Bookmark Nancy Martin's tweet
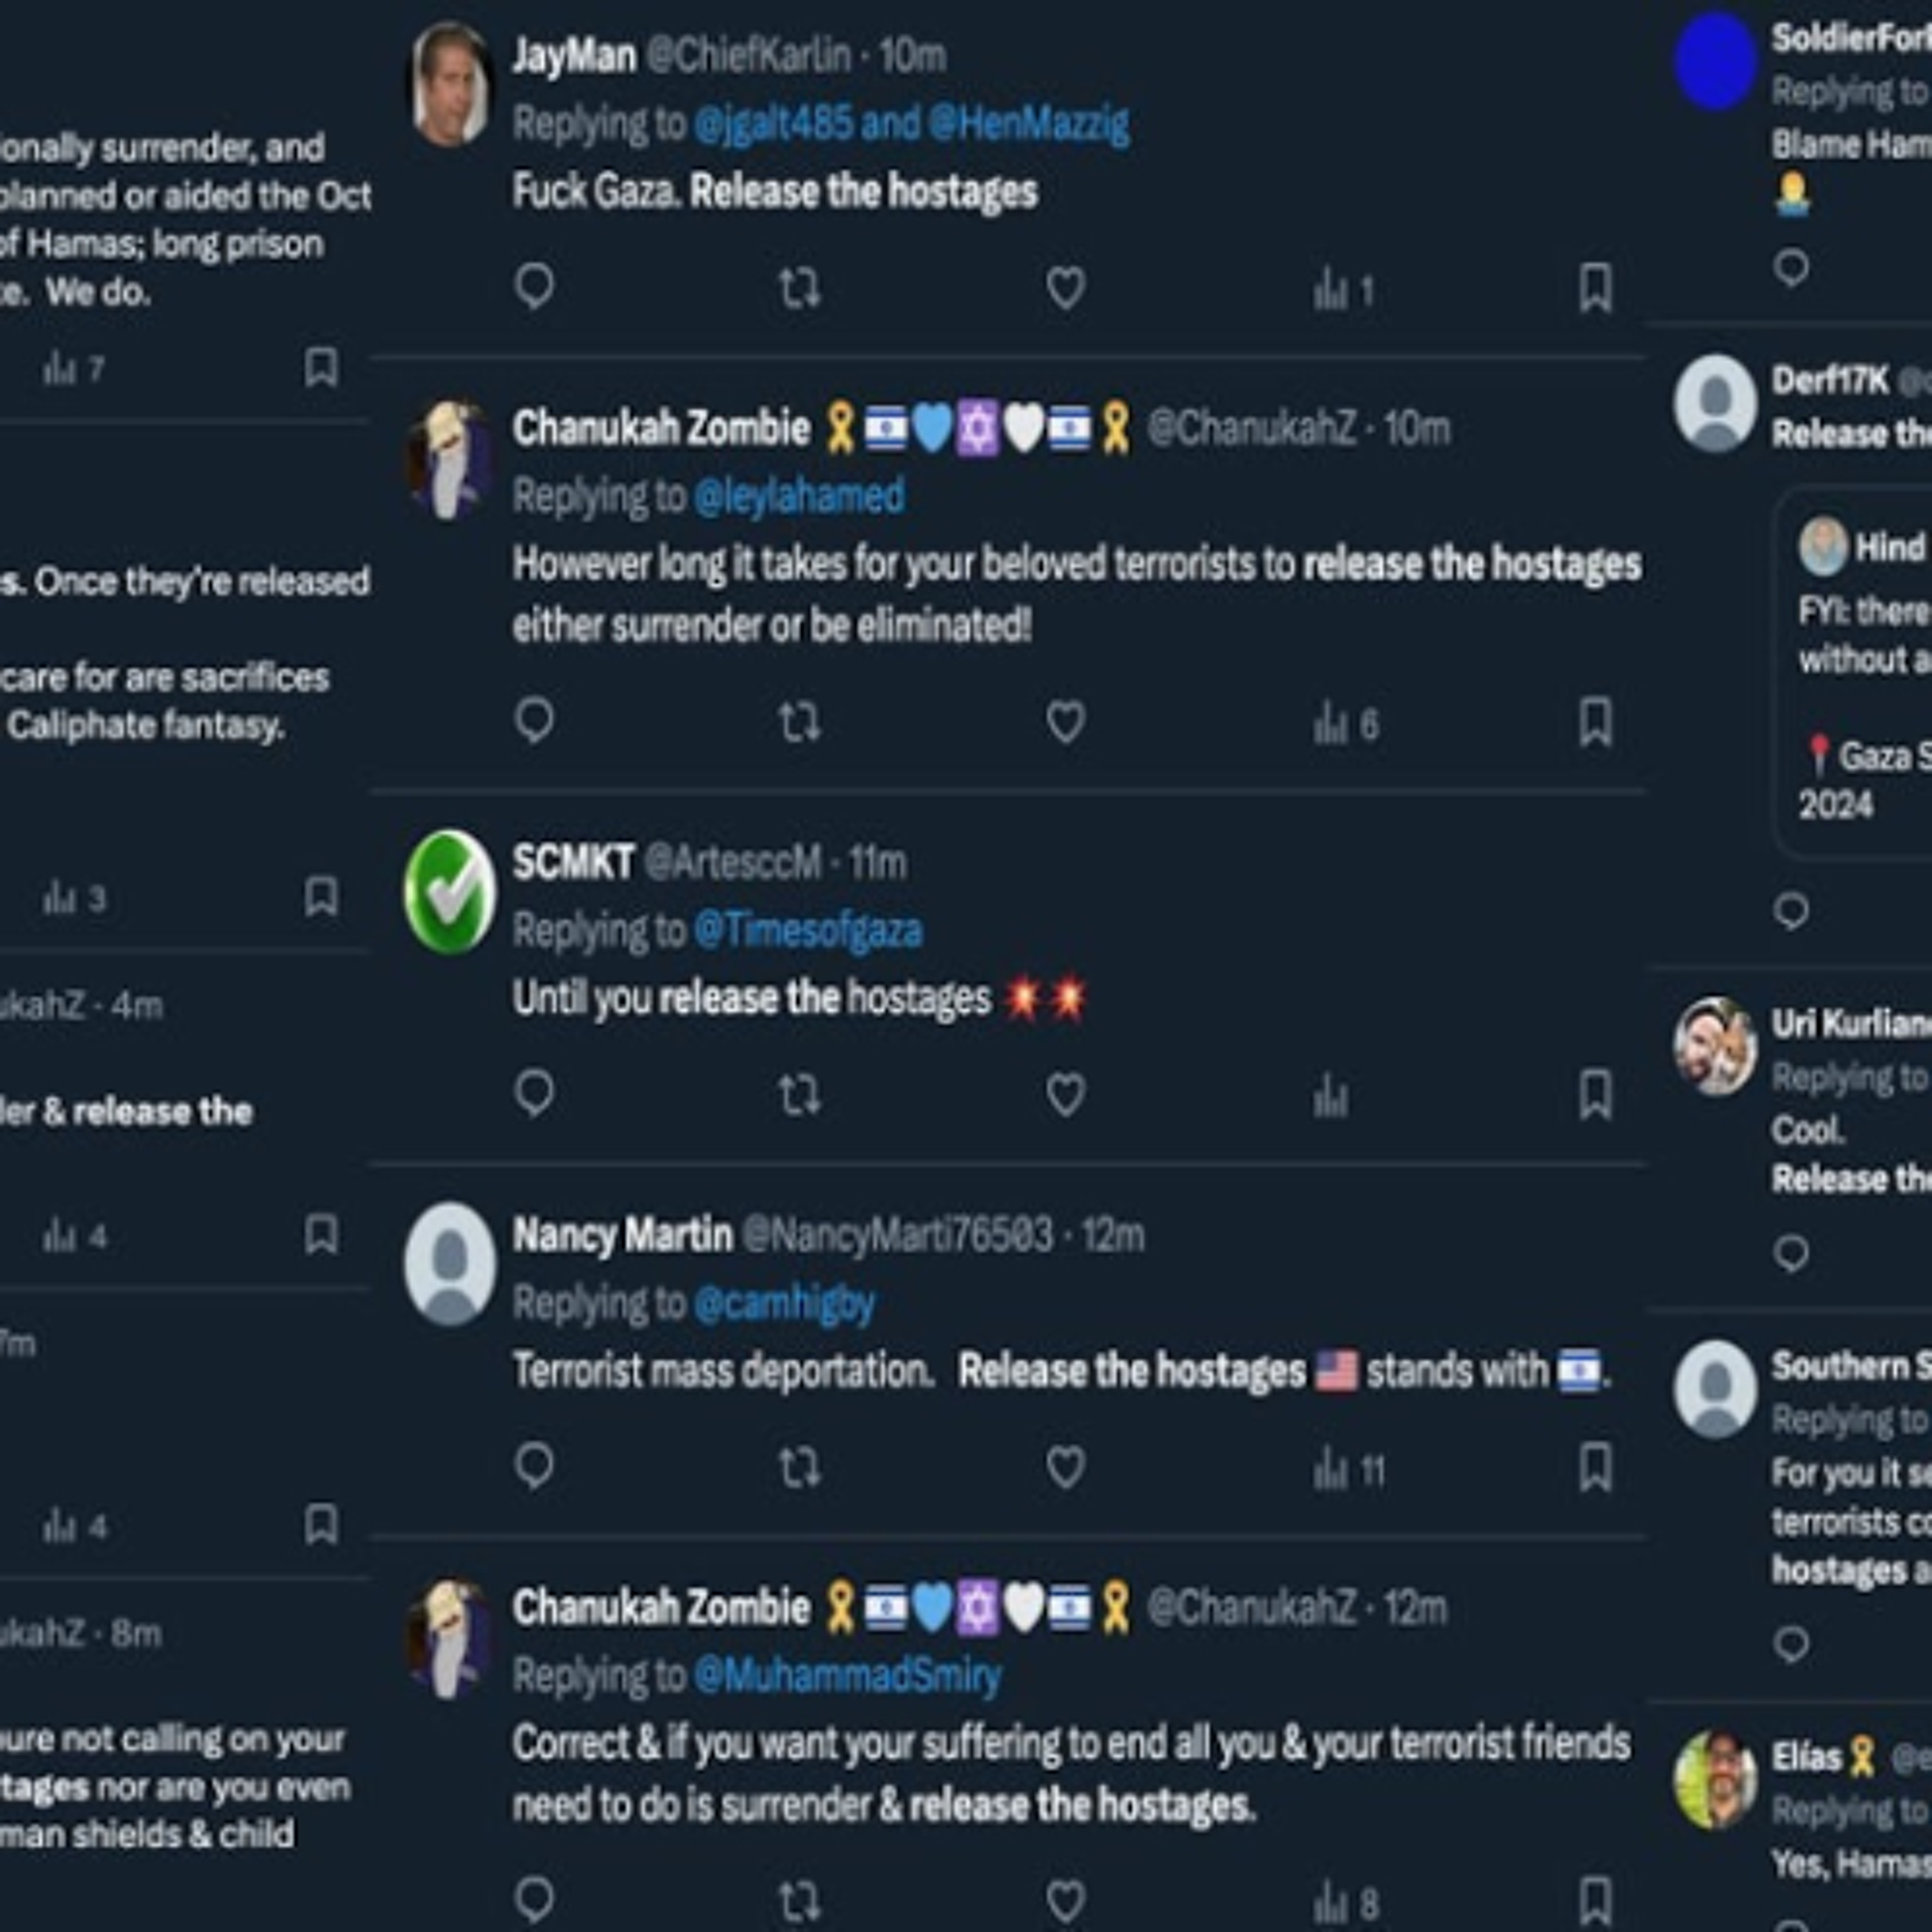 [1595, 1467]
